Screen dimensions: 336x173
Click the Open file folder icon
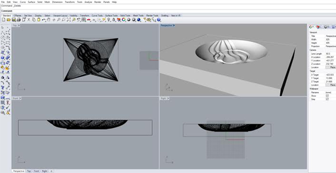click(8, 20)
